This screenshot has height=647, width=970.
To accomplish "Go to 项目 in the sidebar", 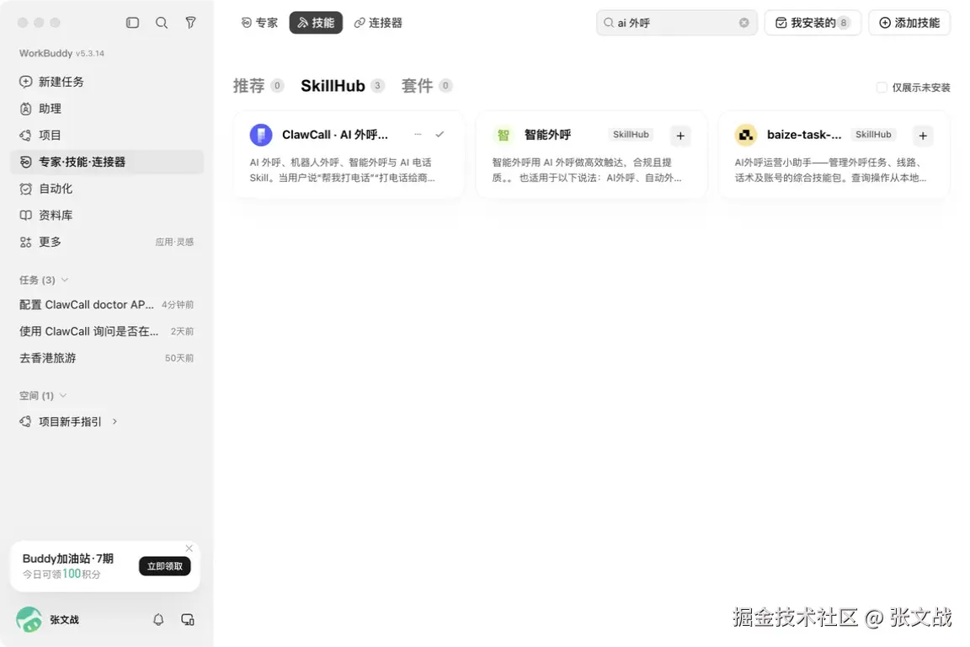I will click(107, 135).
